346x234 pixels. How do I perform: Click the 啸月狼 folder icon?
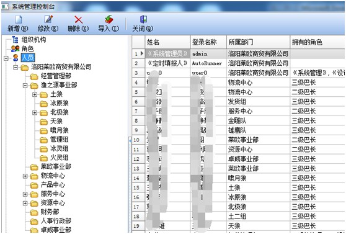pos(43,131)
